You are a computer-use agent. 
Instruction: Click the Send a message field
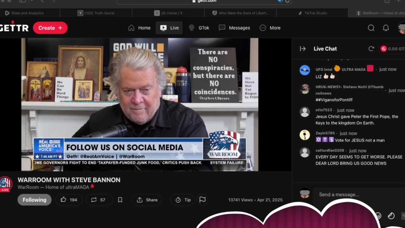[x=359, y=194]
